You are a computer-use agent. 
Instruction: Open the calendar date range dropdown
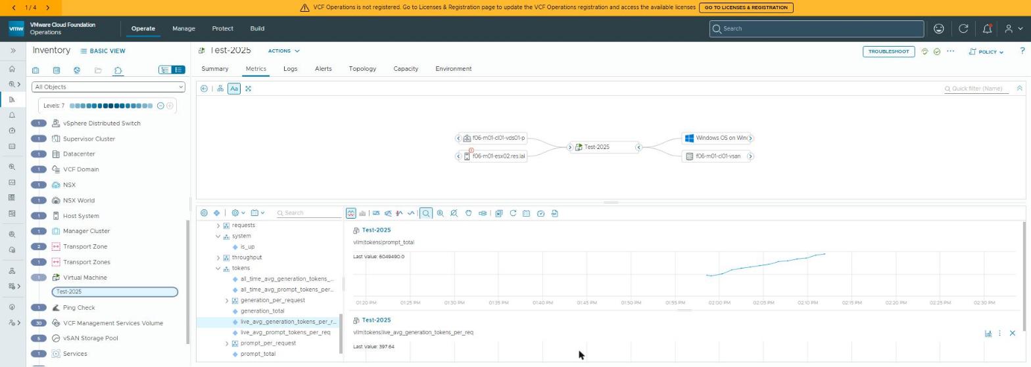(x=257, y=213)
